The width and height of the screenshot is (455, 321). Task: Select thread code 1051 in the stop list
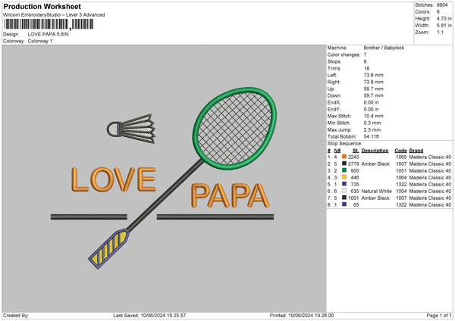click(401, 170)
